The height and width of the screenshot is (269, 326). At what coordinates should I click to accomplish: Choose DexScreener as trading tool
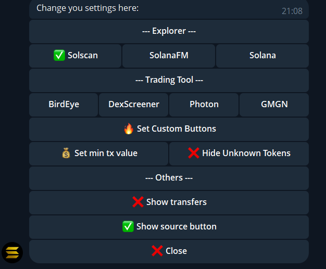coord(134,105)
